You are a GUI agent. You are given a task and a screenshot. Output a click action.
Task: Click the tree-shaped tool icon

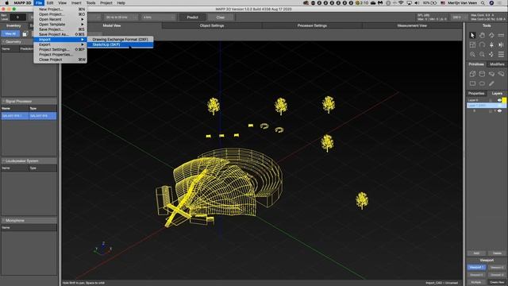[491, 44]
